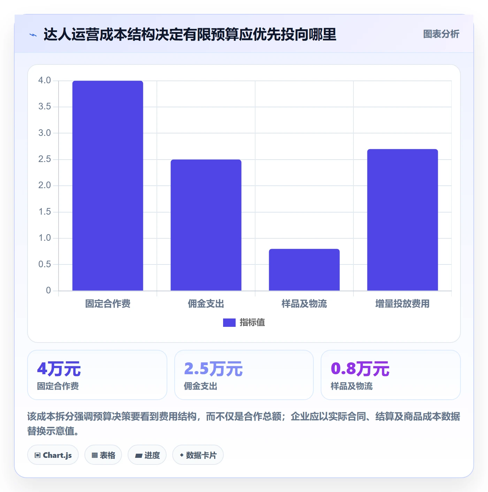Screen dimensions: 488x492
Task: Click the Chart.js tag chip
Action: (53, 455)
